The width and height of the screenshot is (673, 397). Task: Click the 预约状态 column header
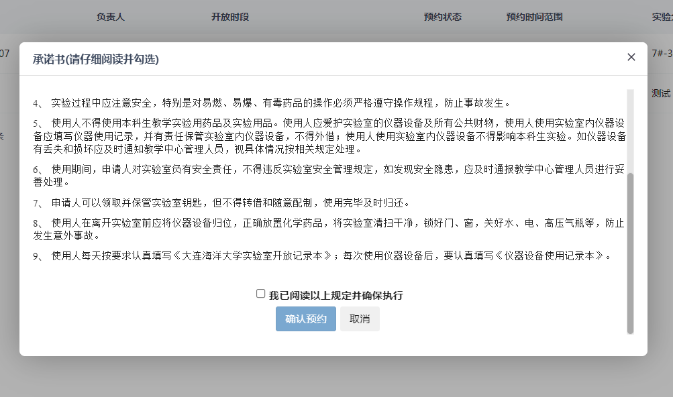point(442,17)
